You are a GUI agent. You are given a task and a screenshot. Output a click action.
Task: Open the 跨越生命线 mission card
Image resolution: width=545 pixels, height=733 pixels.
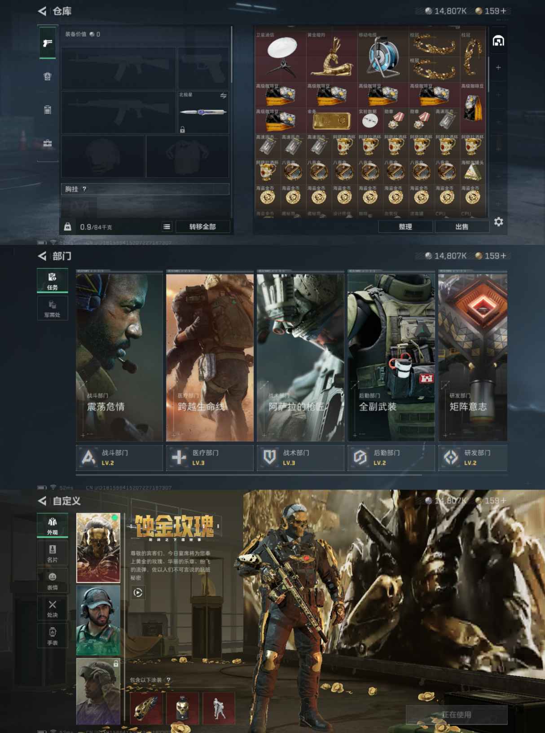click(x=210, y=357)
